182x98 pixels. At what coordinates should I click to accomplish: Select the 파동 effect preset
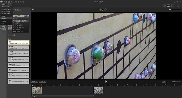coord(18,81)
